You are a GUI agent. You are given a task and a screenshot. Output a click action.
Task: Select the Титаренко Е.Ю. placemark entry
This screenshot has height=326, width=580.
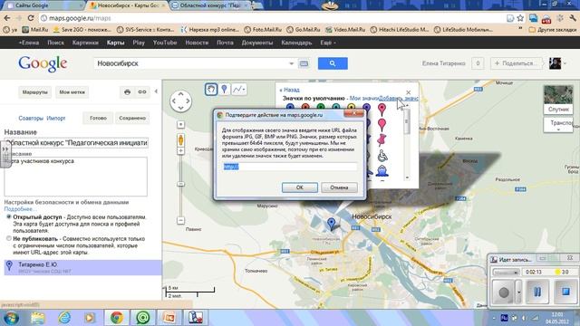[82, 267]
